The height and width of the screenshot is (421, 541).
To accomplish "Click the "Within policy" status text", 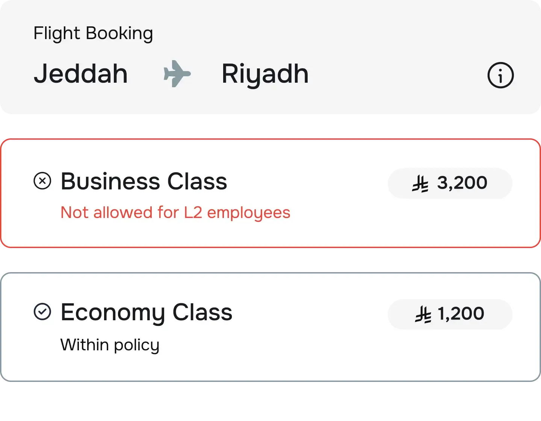I will click(110, 345).
